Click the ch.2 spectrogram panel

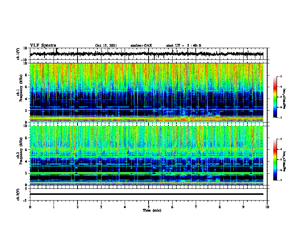tap(147, 155)
